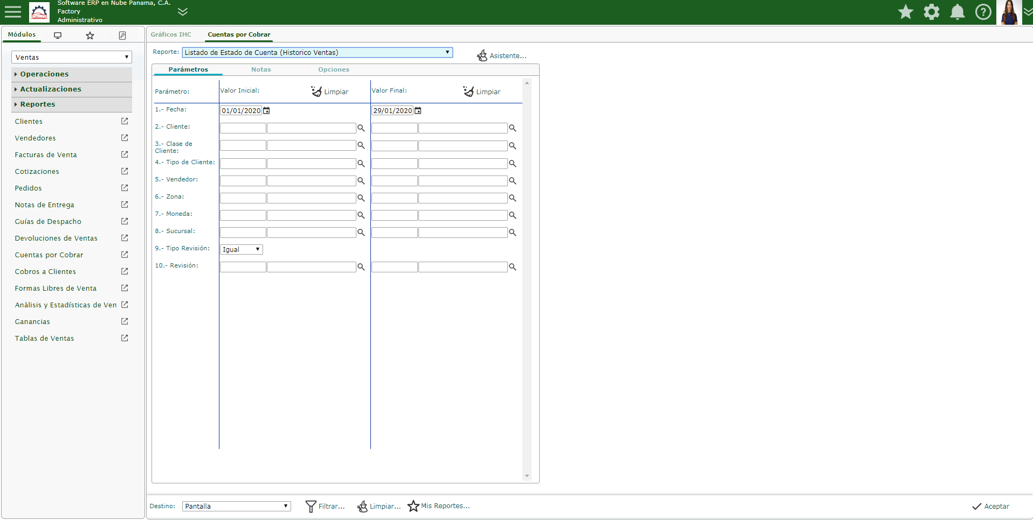Open Cotizaciones external link icon
Viewport: 1033px width, 520px height.
point(125,171)
